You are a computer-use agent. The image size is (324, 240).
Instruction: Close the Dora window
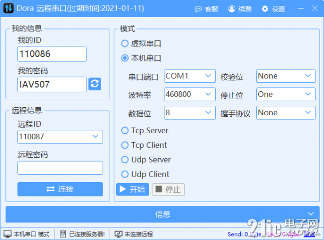pos(315,8)
